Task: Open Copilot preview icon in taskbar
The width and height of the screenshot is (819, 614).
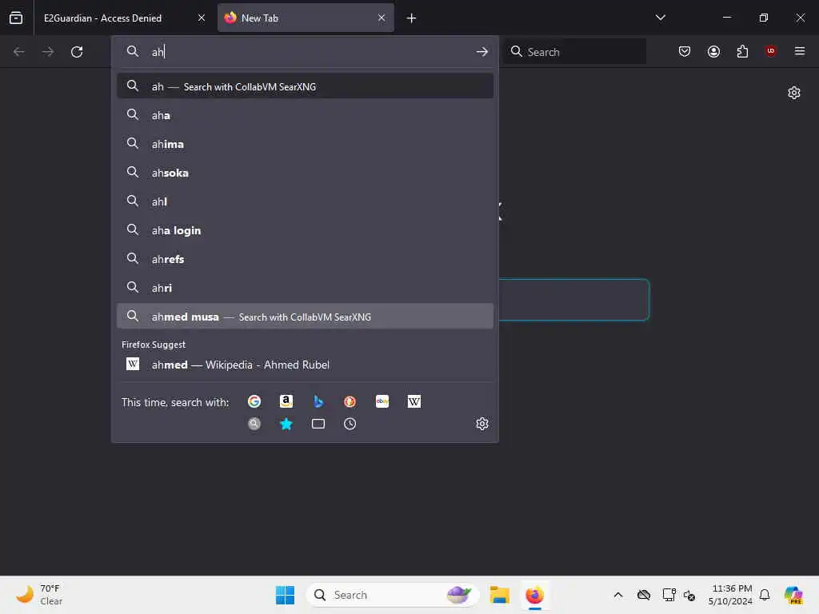Action: point(793,595)
